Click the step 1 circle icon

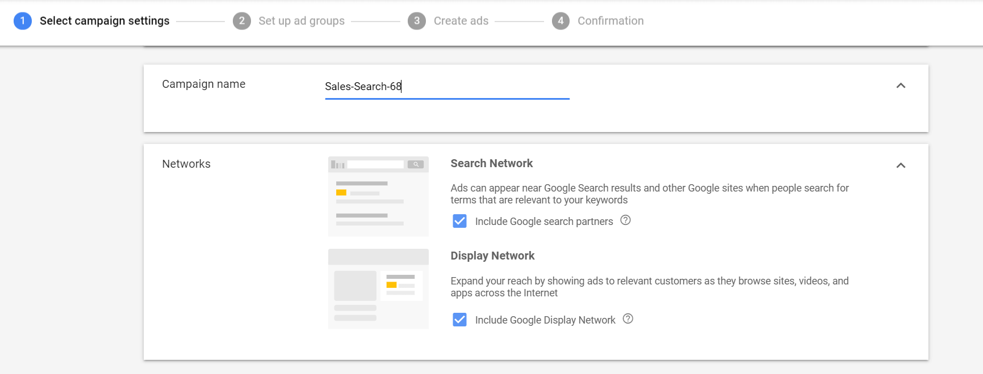click(x=23, y=21)
